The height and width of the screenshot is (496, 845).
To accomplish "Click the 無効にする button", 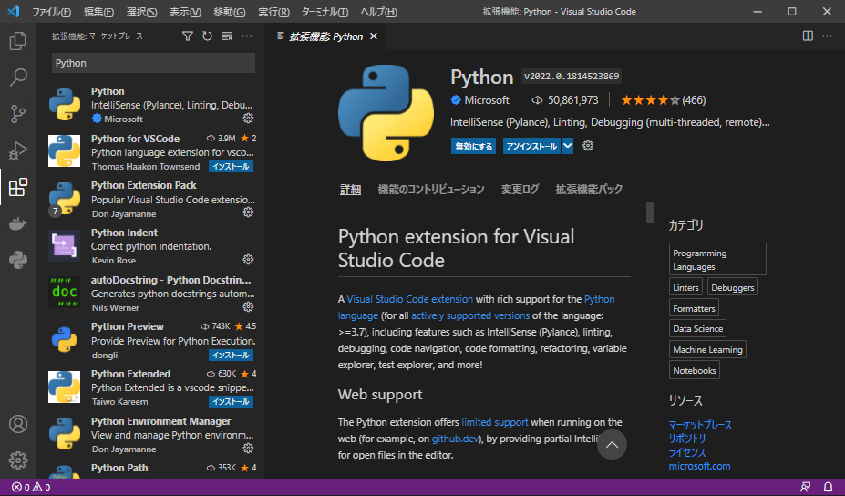I will 474,146.
